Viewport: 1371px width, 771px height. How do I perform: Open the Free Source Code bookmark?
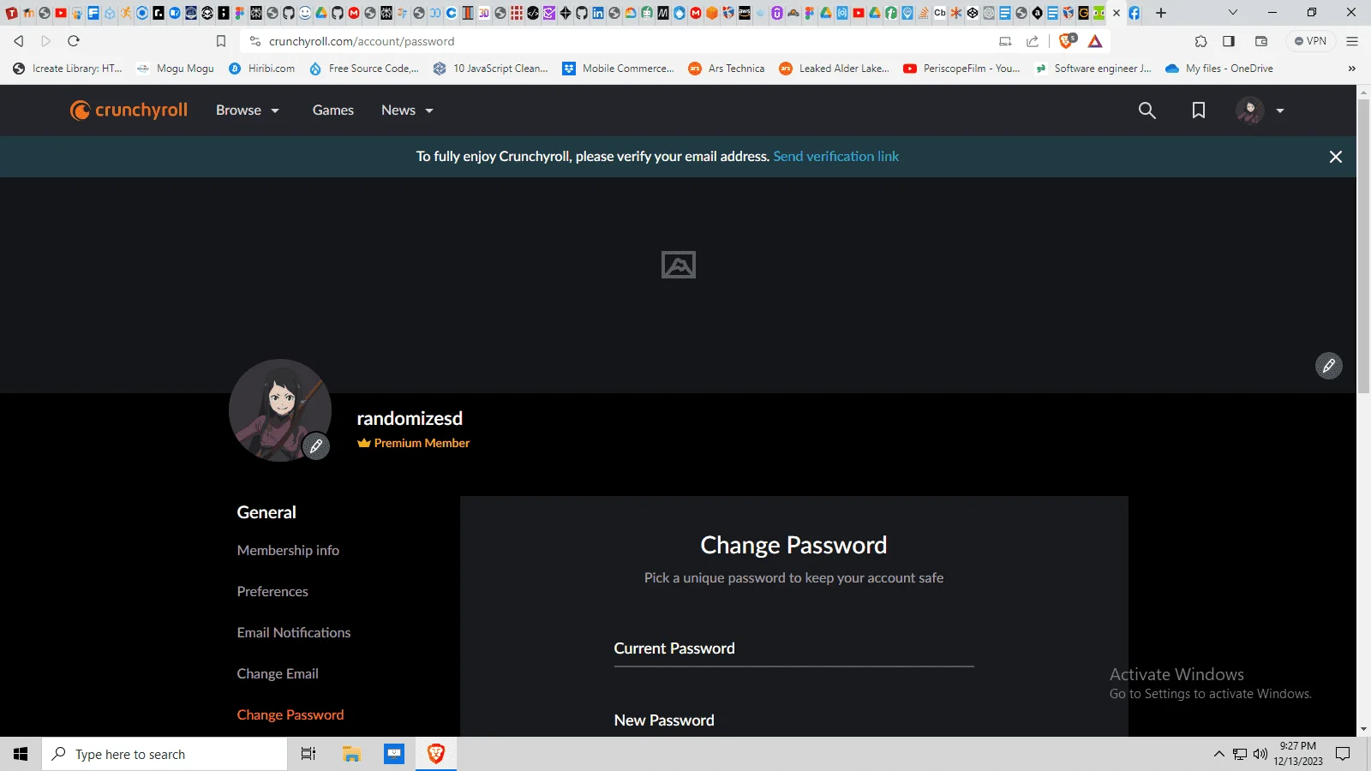(364, 69)
